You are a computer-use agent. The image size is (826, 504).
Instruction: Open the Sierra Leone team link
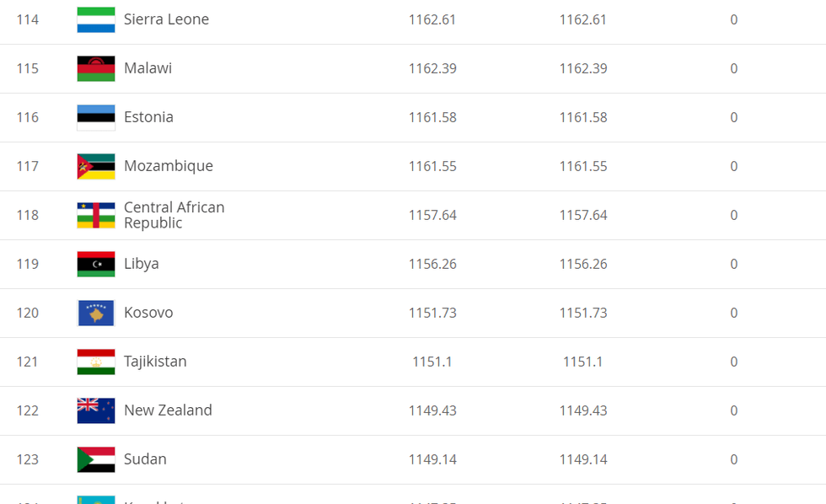pos(166,19)
